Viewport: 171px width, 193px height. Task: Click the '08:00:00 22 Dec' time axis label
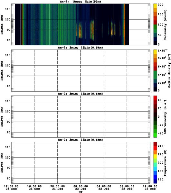127,188
